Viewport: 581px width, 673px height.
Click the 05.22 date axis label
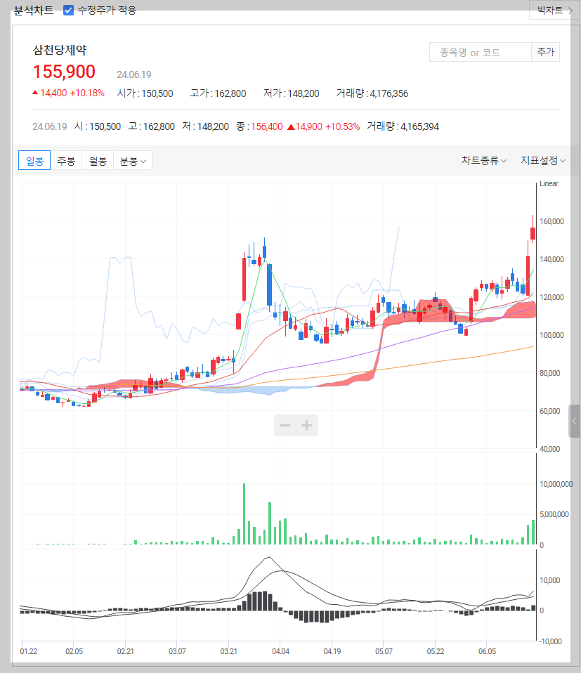(436, 651)
